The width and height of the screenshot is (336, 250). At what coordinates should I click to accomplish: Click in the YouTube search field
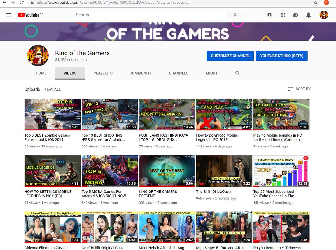coord(150,15)
